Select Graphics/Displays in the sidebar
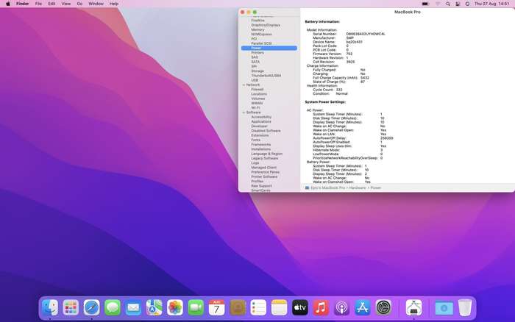Image resolution: width=515 pixels, height=322 pixels. point(266,25)
